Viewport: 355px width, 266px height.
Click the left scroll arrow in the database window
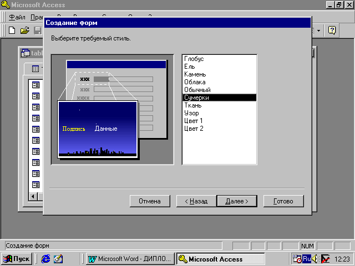click(33, 196)
